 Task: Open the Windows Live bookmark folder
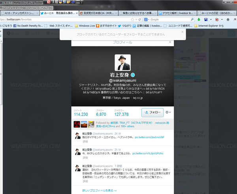85,26
